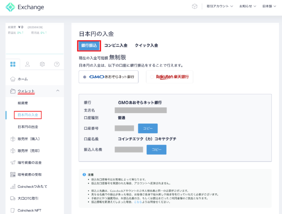This screenshot has width=282, height=214.
Task: Click the 前日比 0% indicator
Action: (x=15, y=33)
